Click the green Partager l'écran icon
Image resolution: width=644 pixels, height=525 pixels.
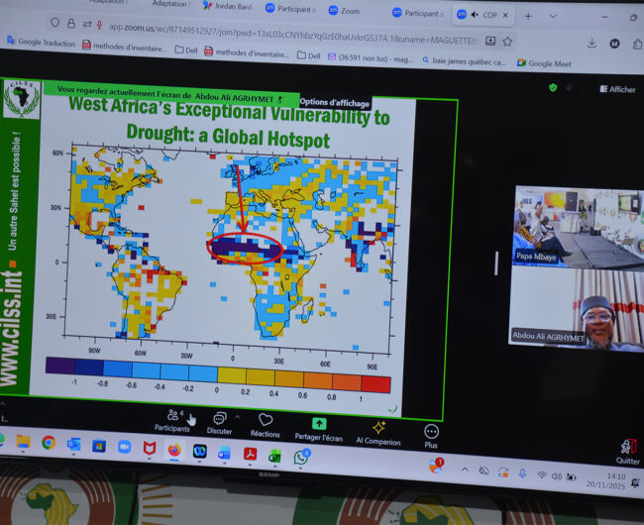[x=319, y=423]
